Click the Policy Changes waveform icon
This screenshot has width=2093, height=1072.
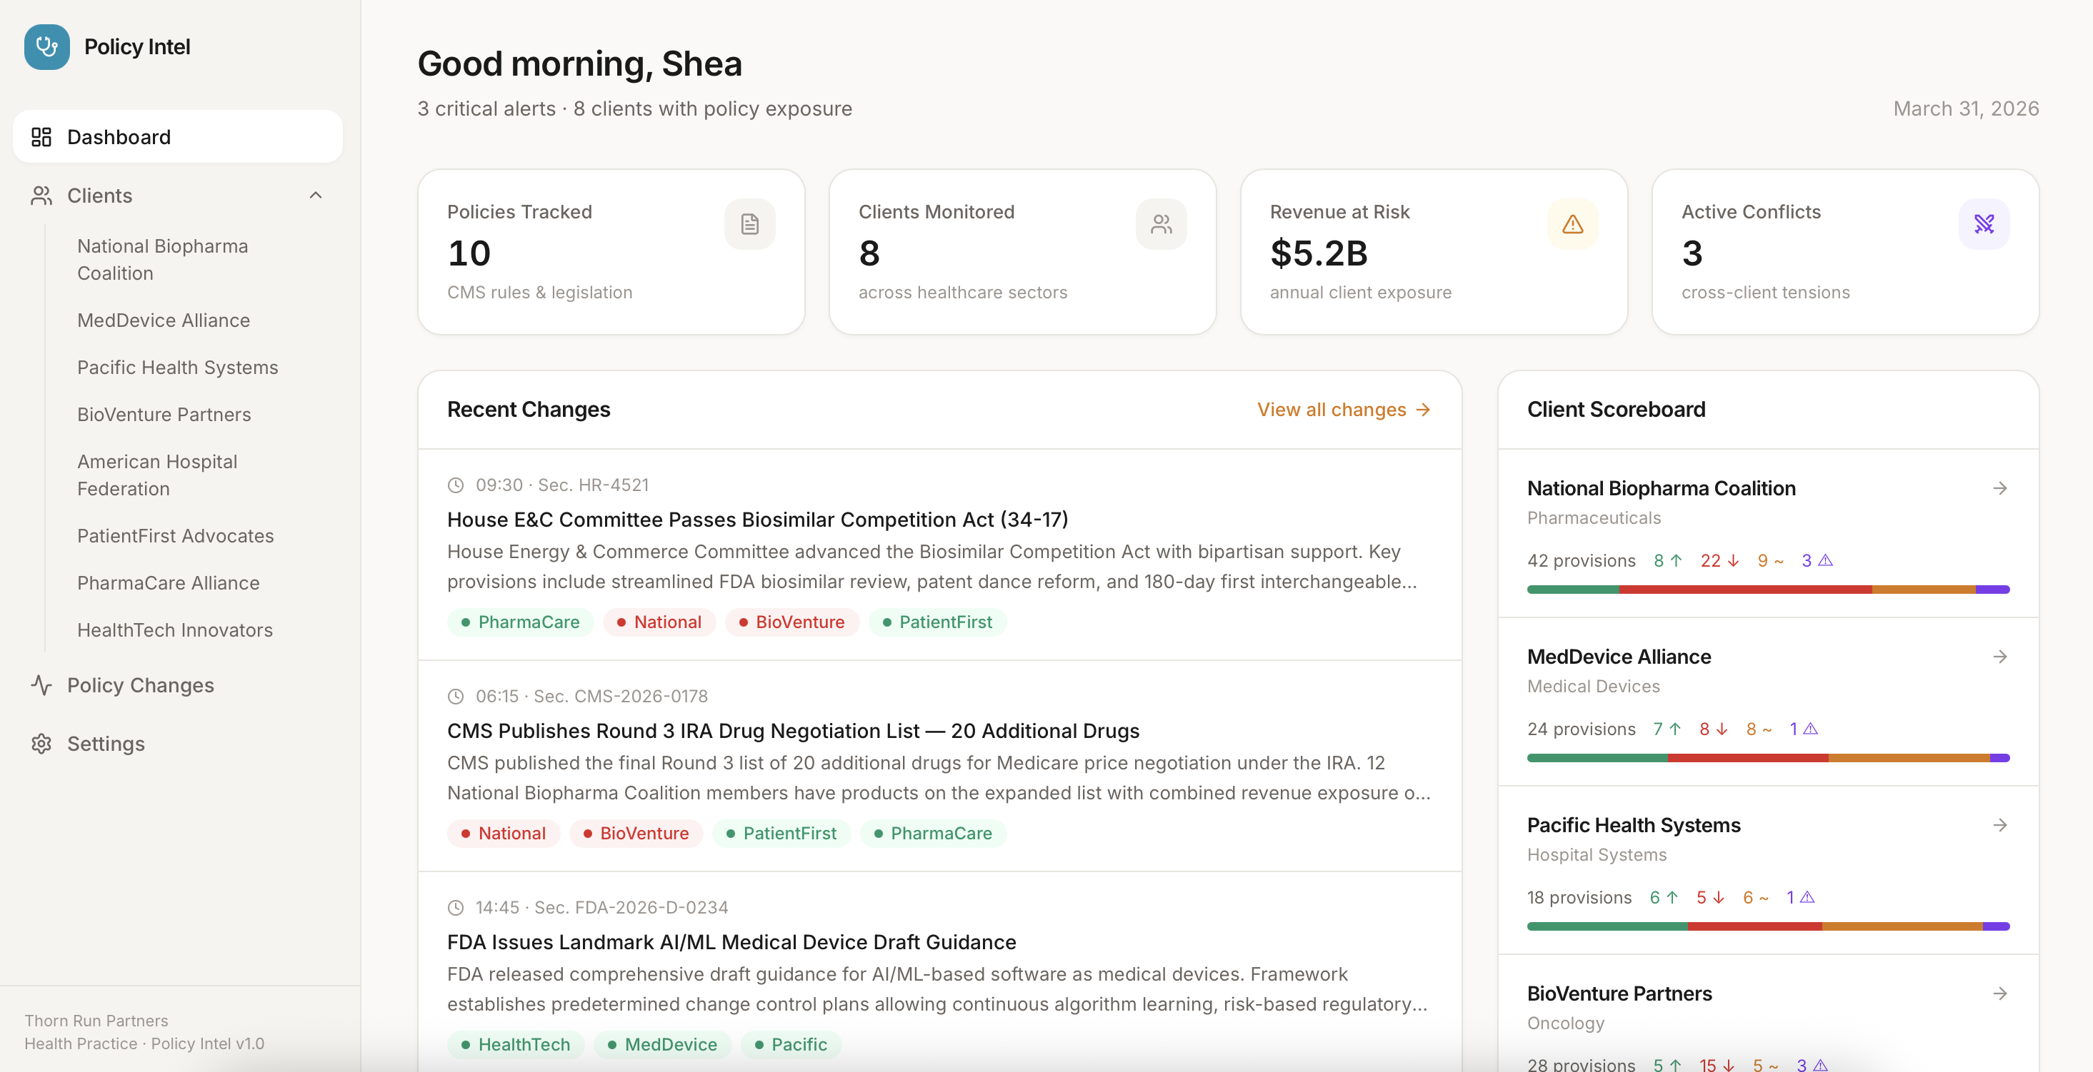(x=41, y=684)
